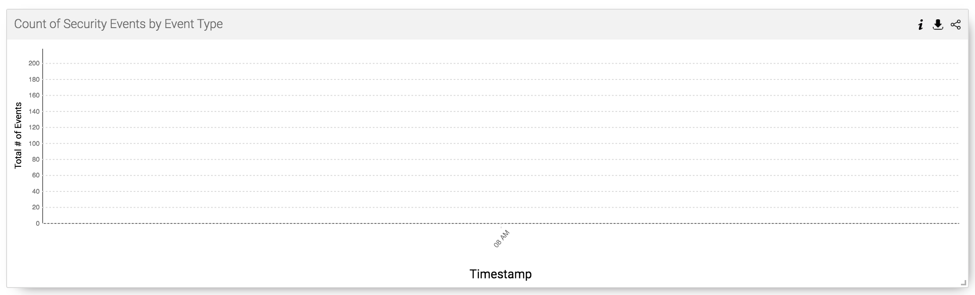
Task: Click the rightmost icon in the panel toolbar
Action: [955, 25]
